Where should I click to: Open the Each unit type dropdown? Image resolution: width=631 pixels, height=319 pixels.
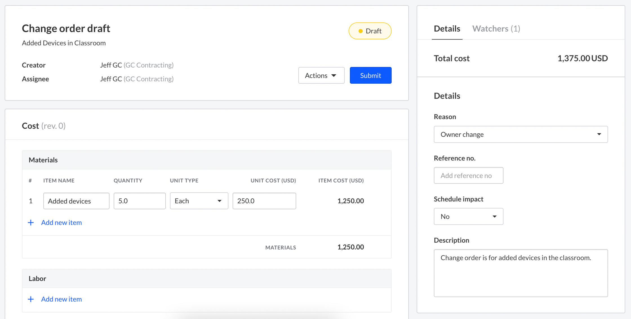(199, 201)
